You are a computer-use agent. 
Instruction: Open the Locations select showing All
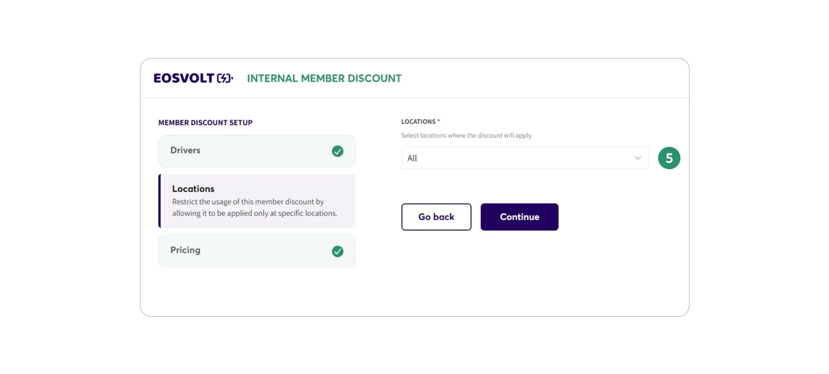point(525,158)
